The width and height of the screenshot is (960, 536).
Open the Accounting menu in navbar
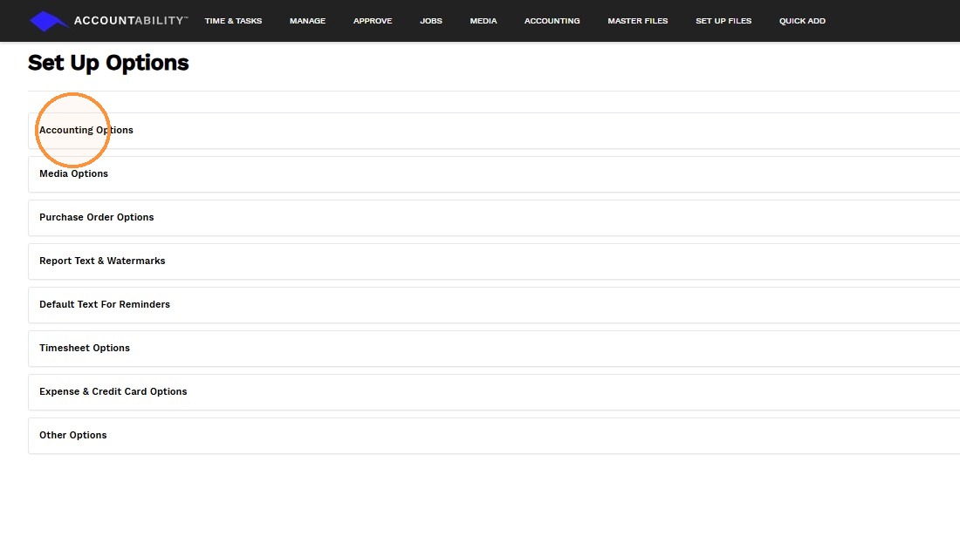pos(552,21)
